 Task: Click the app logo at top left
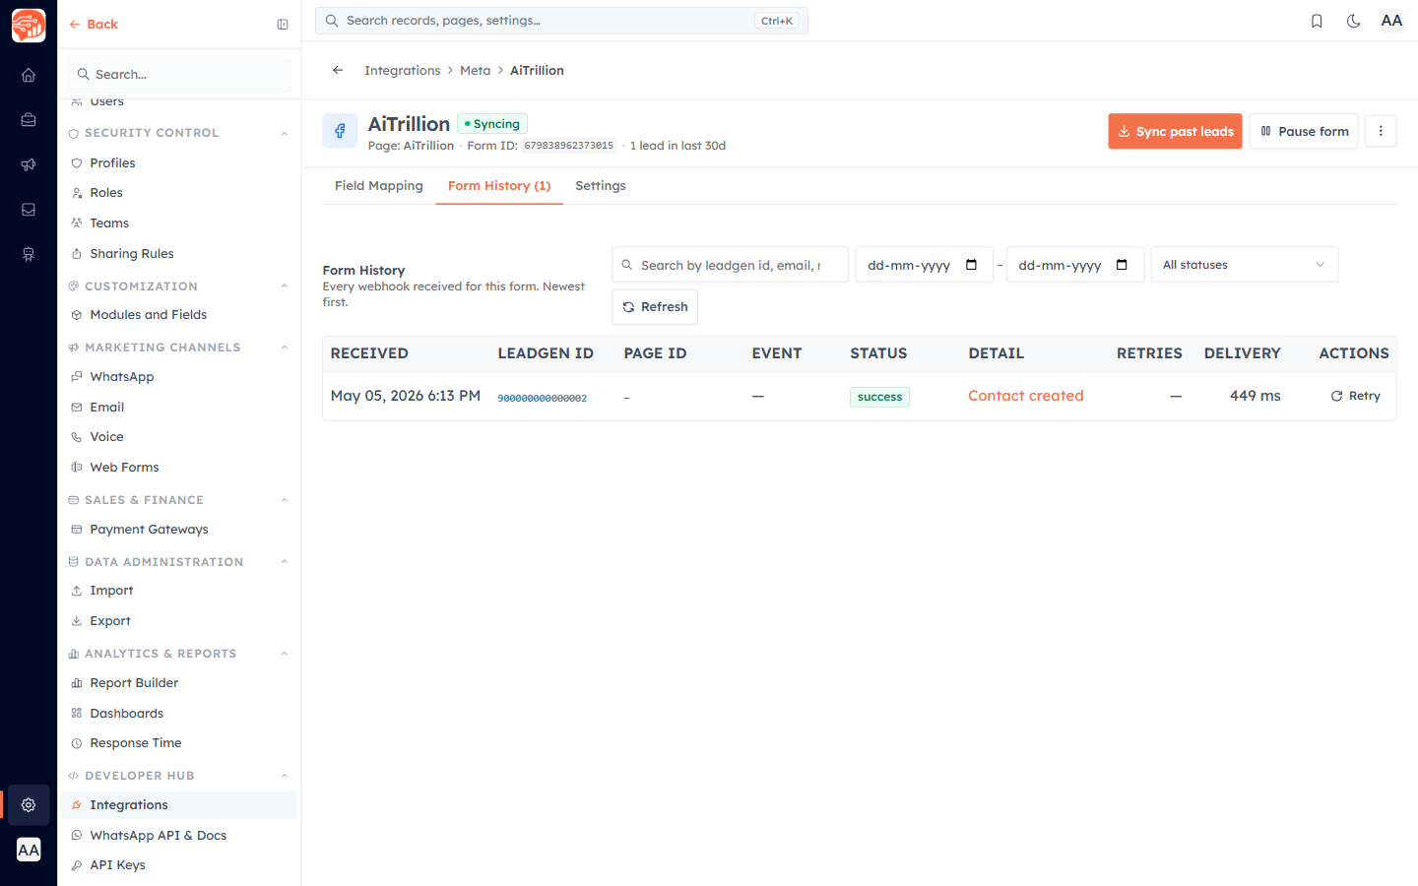coord(29,25)
